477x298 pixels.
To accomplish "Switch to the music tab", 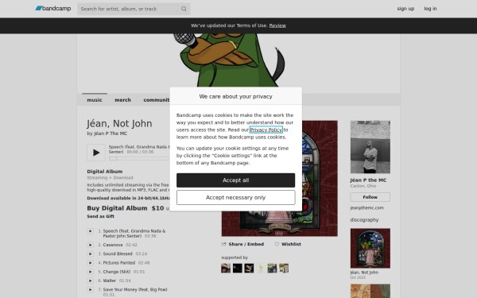I will click(95, 100).
